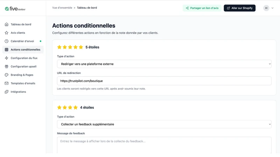
Task: Navigate to Configuration upsell
Action: point(23,66)
